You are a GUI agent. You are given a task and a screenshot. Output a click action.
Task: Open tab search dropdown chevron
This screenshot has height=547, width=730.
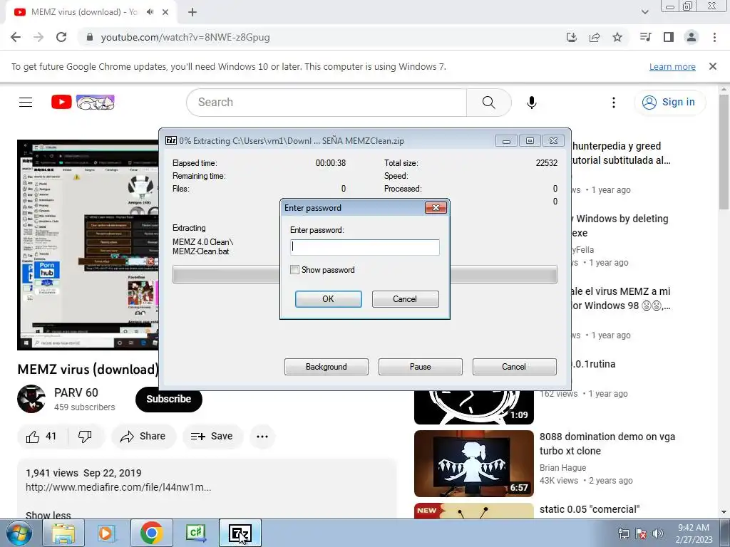pos(644,12)
